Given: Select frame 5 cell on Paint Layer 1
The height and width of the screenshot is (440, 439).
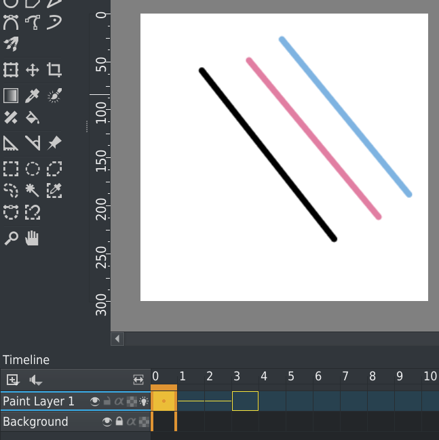Looking at the screenshot, I should point(299,401).
